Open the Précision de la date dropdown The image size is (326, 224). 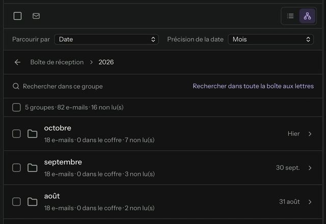coord(270,40)
